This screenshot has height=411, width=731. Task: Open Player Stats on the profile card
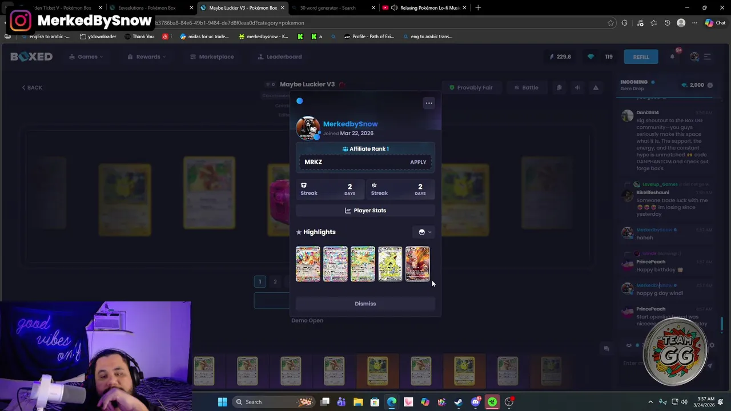tap(365, 211)
